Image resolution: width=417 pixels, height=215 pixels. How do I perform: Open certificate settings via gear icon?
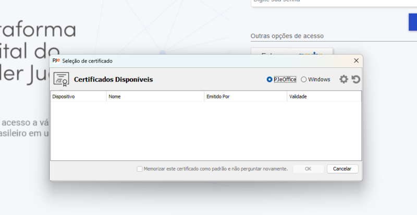coord(344,79)
